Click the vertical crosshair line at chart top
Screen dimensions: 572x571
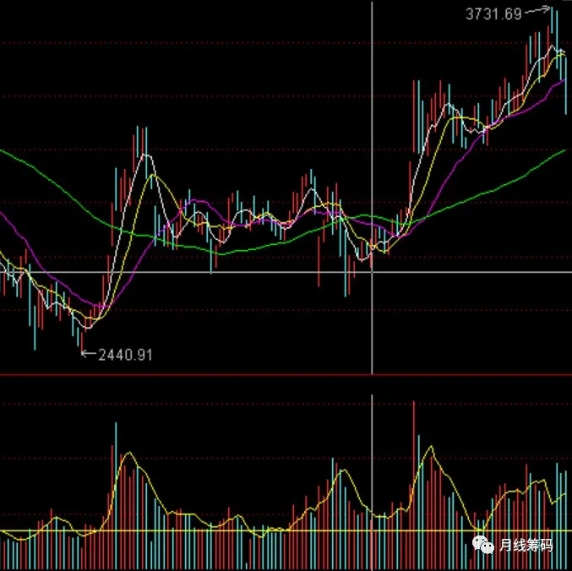tap(372, 8)
